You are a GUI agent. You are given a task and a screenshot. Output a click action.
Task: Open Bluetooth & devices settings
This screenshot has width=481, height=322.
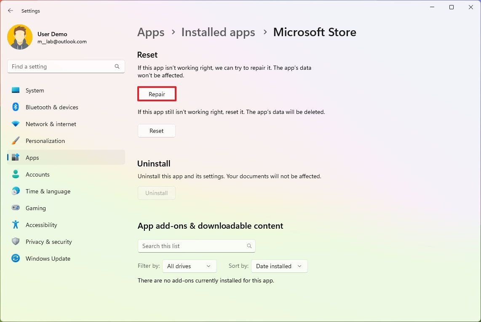[15, 107]
